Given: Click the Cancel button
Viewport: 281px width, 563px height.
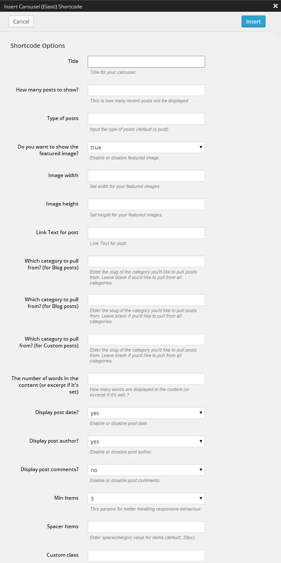Looking at the screenshot, I should point(21,21).
